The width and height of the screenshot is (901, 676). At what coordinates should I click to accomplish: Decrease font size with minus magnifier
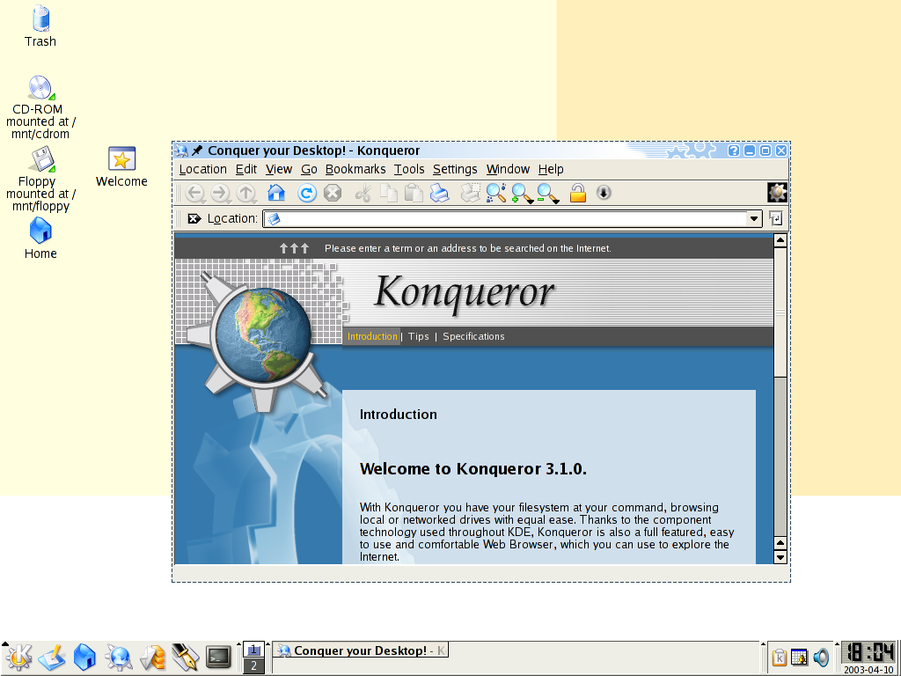coord(547,193)
